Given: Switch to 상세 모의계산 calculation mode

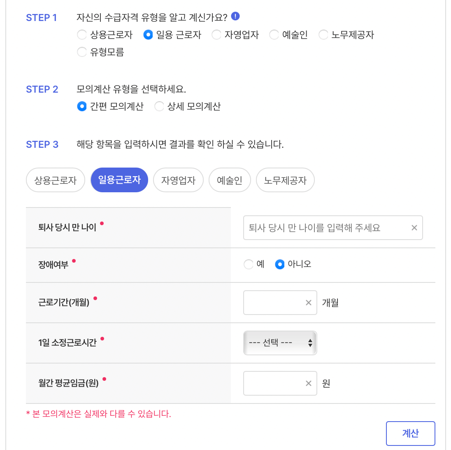Looking at the screenshot, I should [159, 106].
